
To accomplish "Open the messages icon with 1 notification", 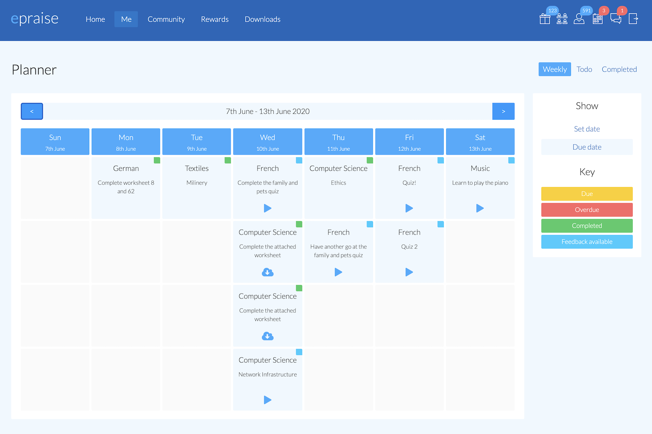I will pyautogui.click(x=616, y=19).
